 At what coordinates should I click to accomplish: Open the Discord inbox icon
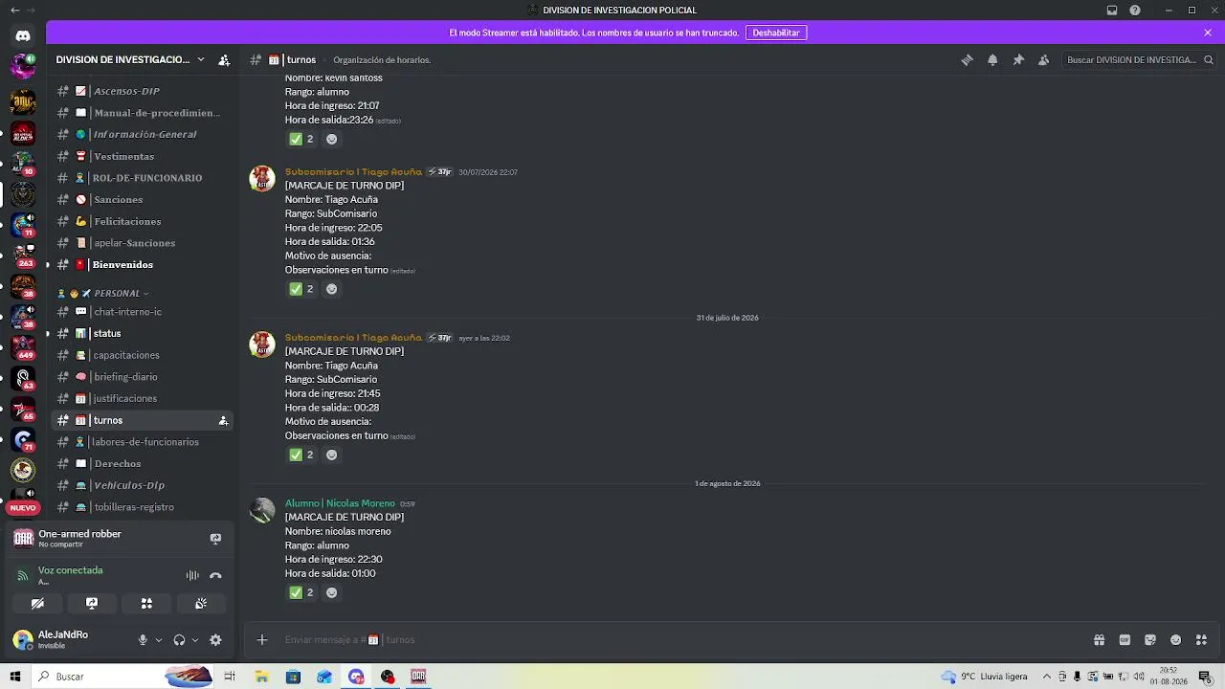(x=1112, y=11)
